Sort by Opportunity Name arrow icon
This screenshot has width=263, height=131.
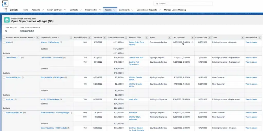59,37
